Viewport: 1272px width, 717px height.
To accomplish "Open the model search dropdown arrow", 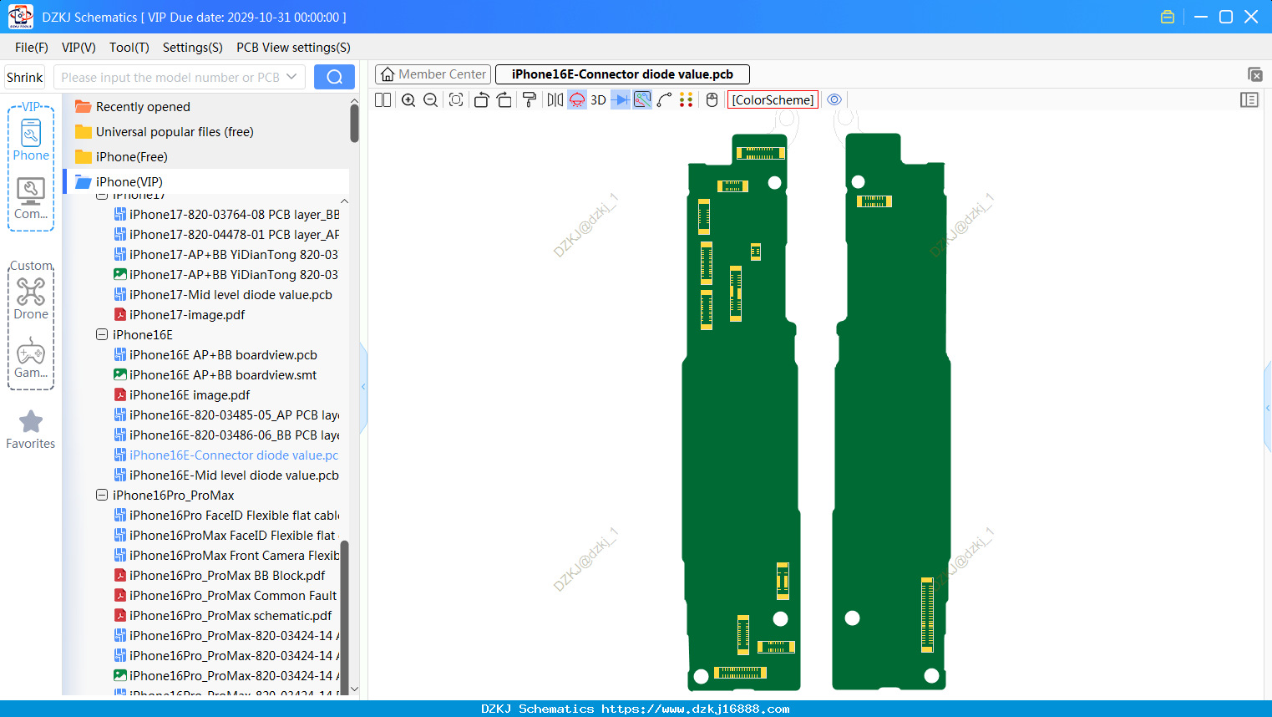I will click(291, 77).
